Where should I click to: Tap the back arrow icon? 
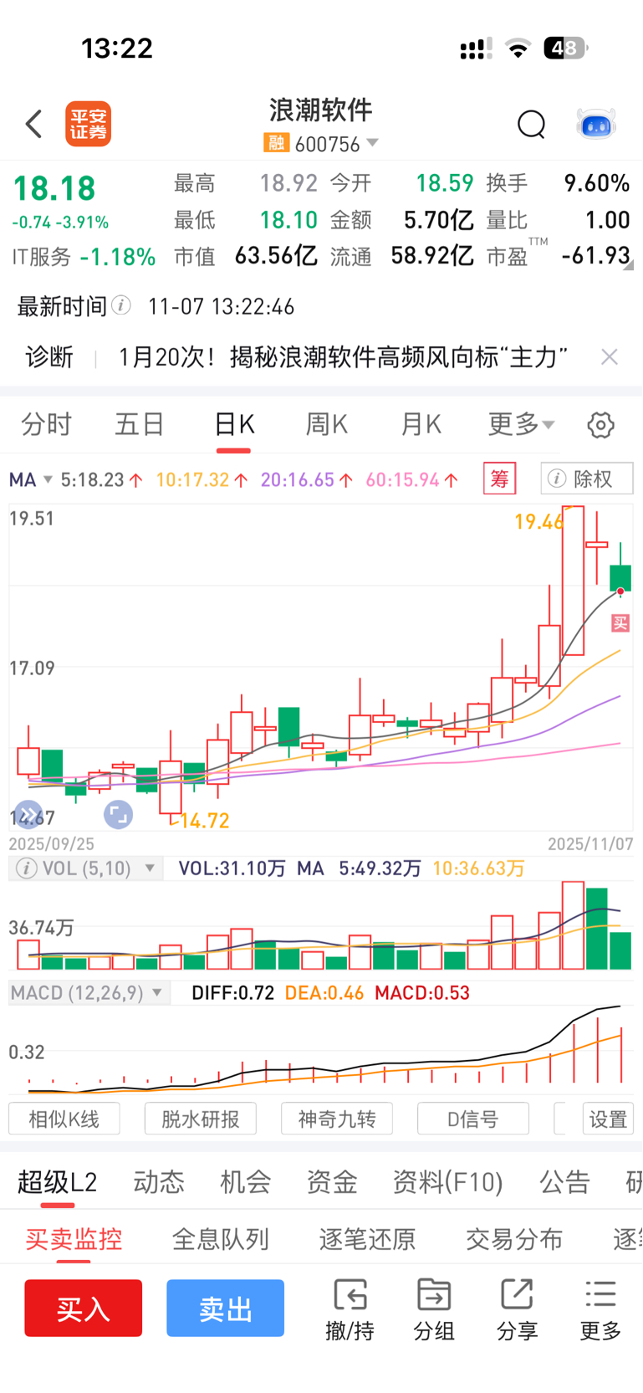point(33,124)
